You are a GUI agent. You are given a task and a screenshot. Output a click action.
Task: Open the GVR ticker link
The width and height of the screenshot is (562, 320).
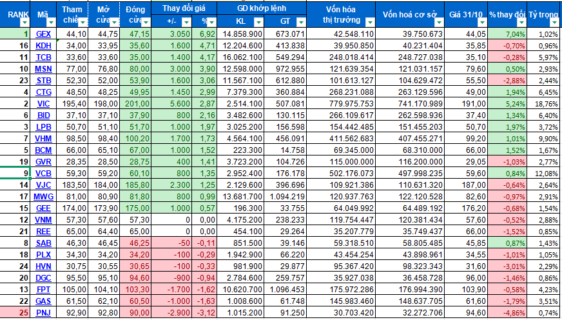44,162
